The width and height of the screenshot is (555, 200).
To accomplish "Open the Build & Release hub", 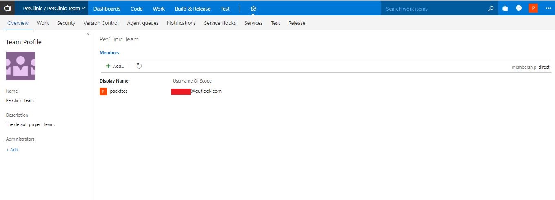I will [x=193, y=9].
